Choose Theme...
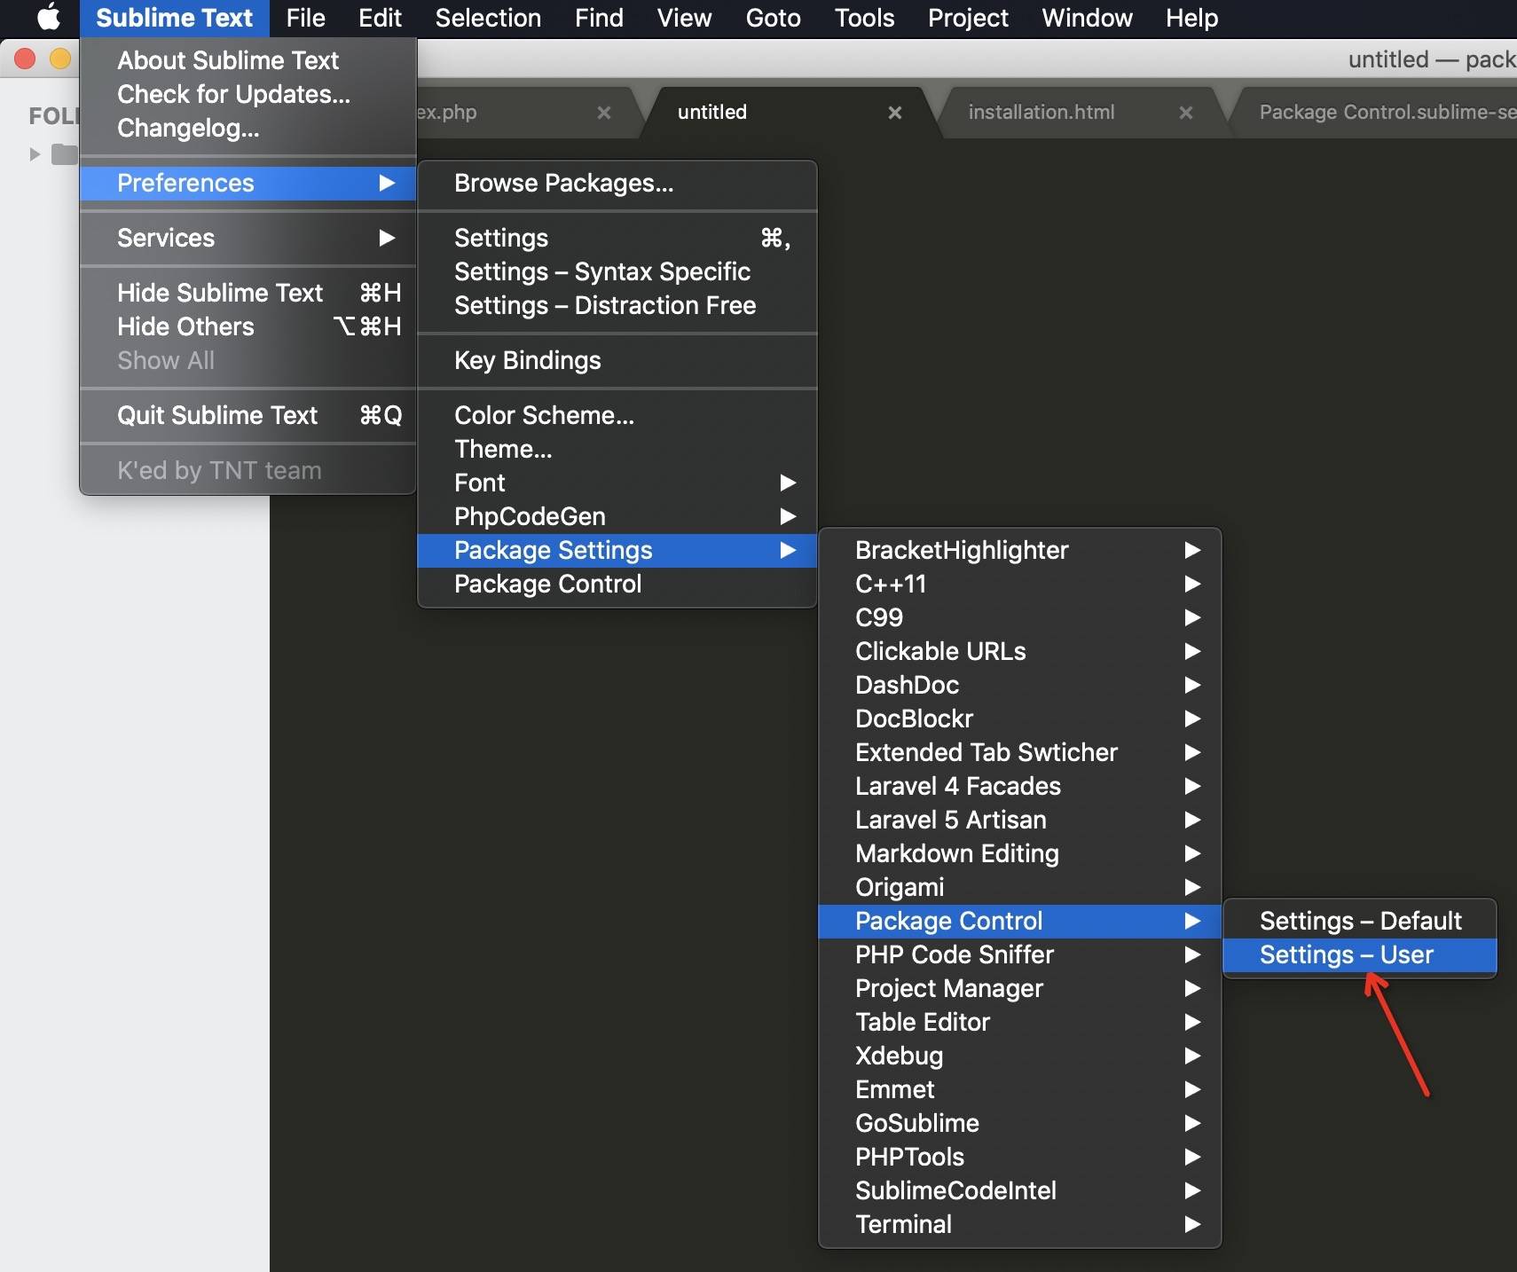Screen dimensions: 1517x1272 617,449
